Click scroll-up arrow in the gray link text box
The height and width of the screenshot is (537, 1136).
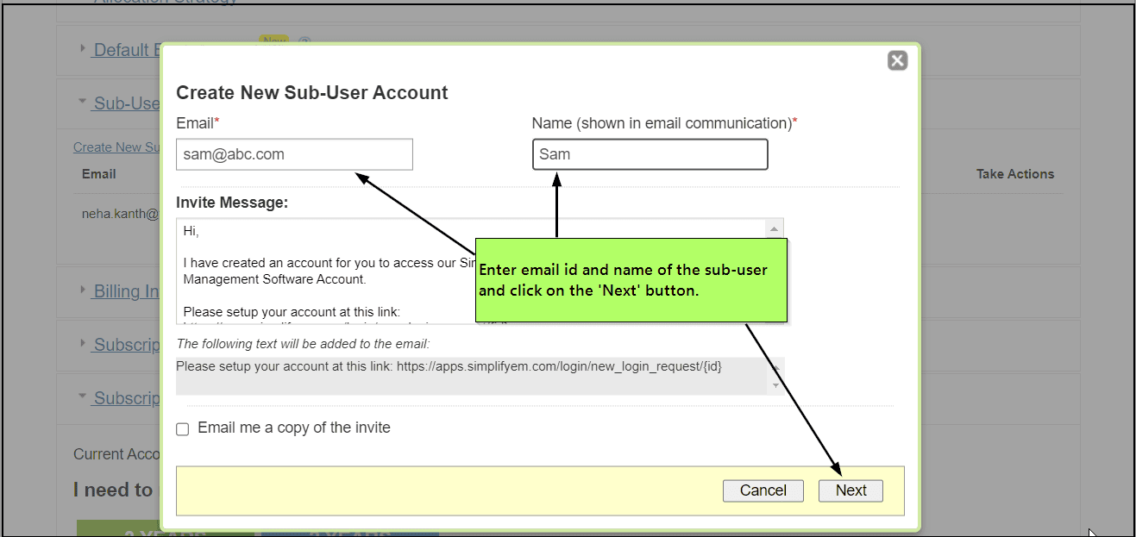click(x=775, y=367)
